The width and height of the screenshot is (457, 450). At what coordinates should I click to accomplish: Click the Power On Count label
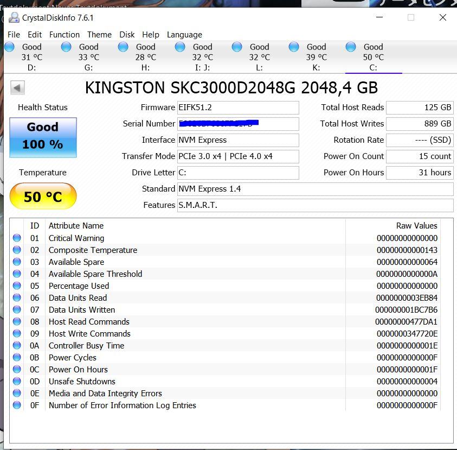[353, 156]
